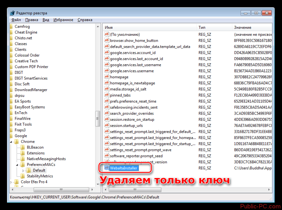Click values pane horizontal scrollbar thumb
Viewport: 282px width, 210px height.
(135, 189)
